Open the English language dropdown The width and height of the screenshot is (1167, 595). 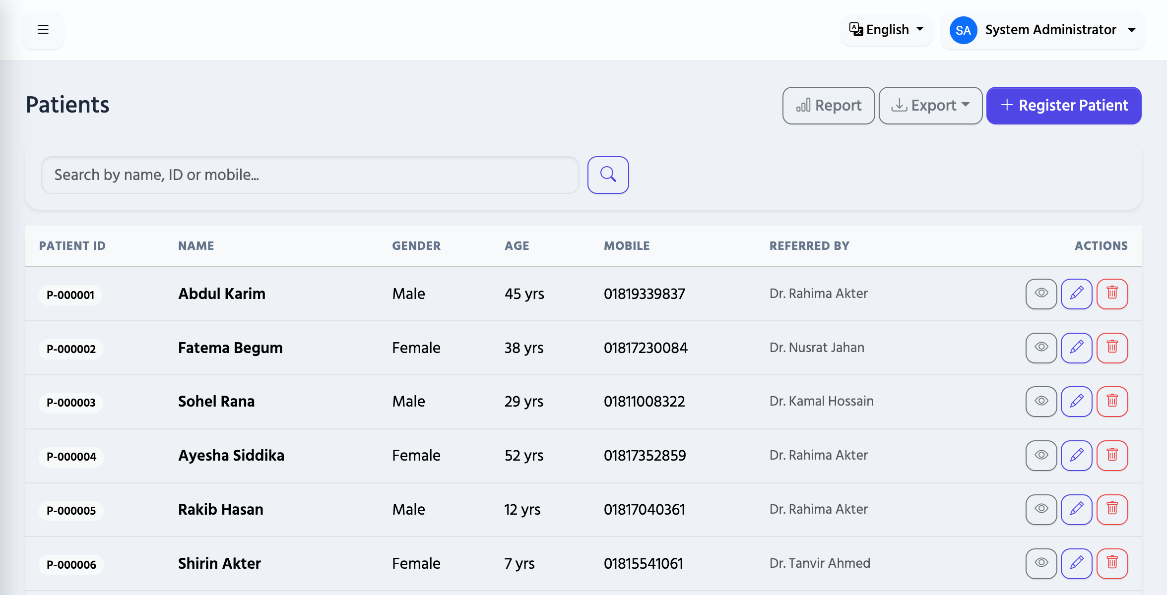pyautogui.click(x=887, y=30)
